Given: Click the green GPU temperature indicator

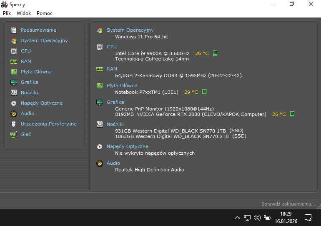Looking at the screenshot, I should [x=292, y=114].
